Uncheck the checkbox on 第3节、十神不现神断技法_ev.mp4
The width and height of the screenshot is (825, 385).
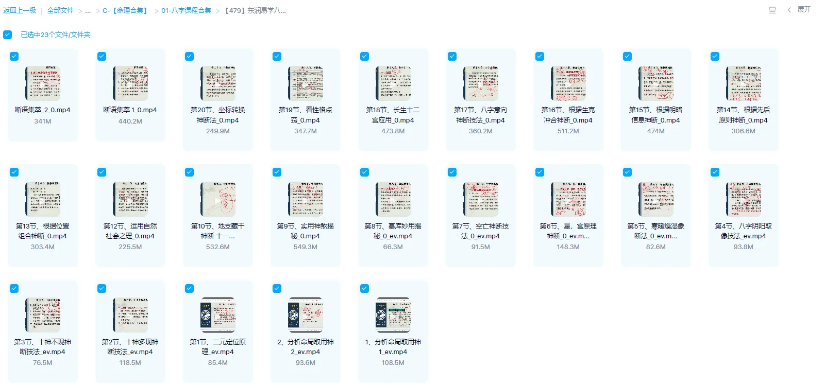tap(14, 289)
